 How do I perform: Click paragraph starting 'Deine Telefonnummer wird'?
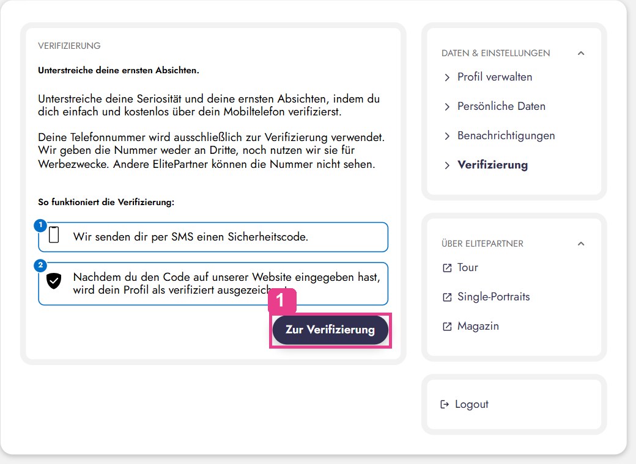click(x=212, y=151)
